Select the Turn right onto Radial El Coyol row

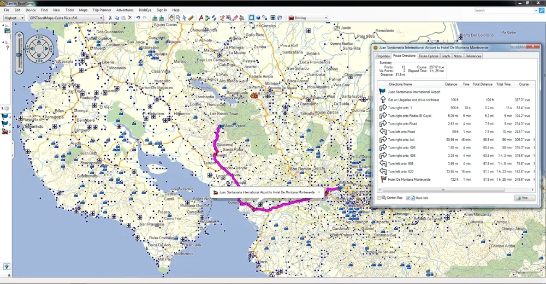point(455,116)
